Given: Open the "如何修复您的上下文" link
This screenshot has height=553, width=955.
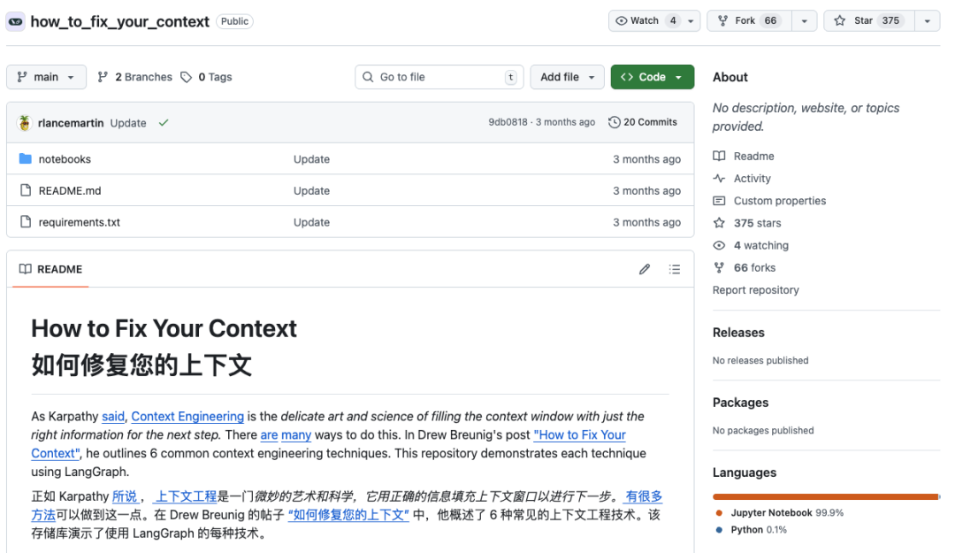Looking at the screenshot, I should 348,515.
